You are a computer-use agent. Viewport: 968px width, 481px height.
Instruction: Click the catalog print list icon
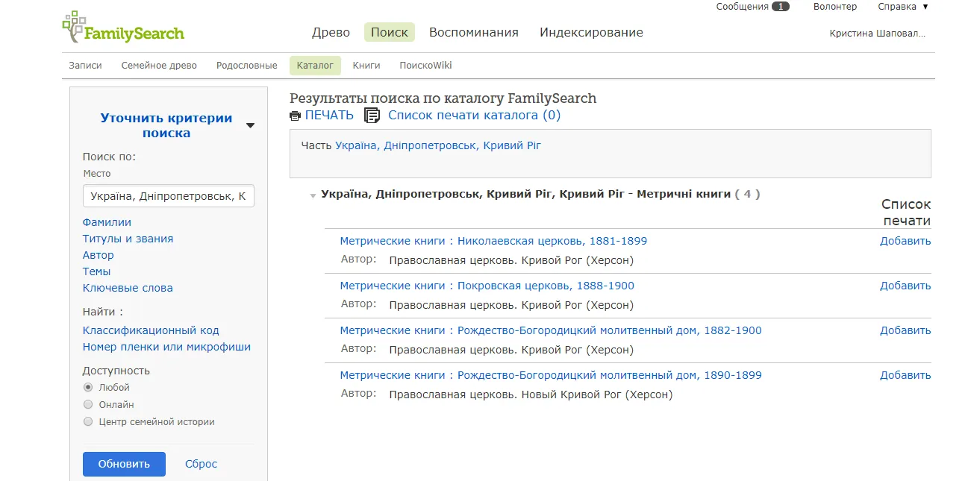pyautogui.click(x=372, y=116)
